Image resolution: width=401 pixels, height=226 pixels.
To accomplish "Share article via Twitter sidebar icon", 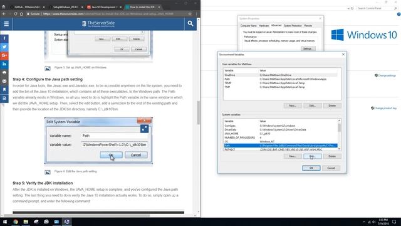I will tap(4, 47).
